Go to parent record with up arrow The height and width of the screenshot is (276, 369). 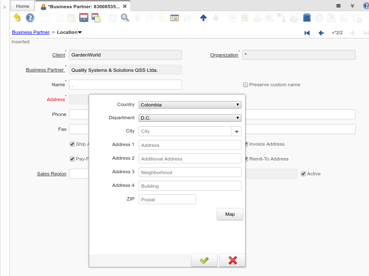tap(203, 18)
